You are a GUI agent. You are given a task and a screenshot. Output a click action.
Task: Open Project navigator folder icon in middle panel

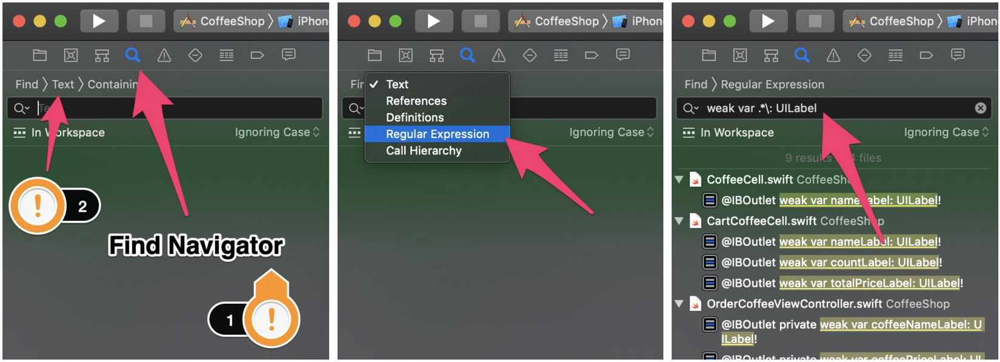click(x=375, y=56)
